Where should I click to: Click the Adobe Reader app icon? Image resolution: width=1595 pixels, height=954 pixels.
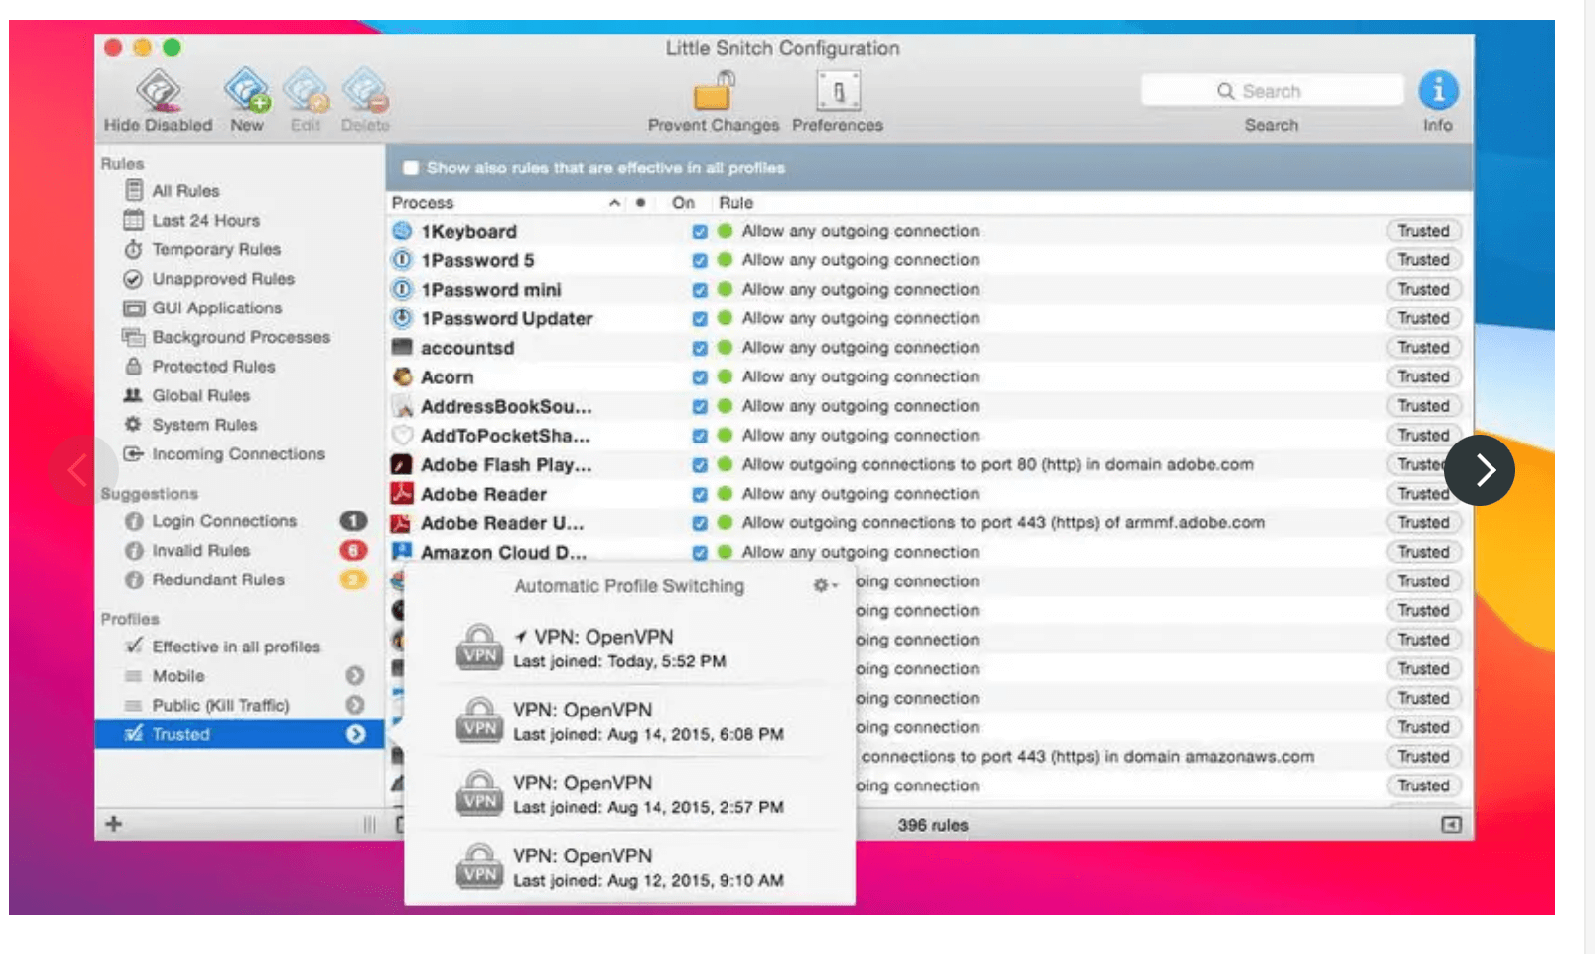click(x=401, y=494)
